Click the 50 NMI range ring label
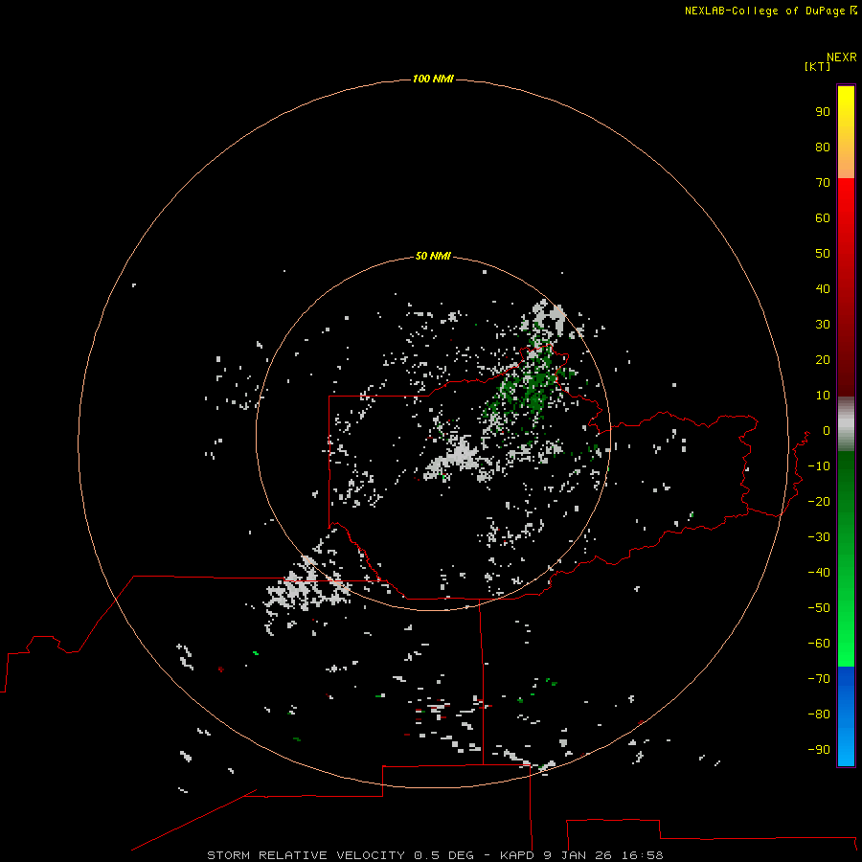 click(x=433, y=256)
